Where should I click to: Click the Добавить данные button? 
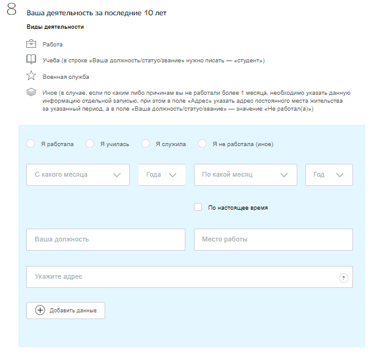pyautogui.click(x=66, y=311)
